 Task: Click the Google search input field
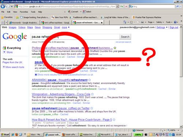point(75,37)
